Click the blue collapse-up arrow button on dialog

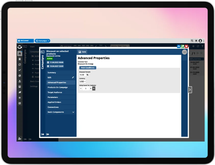[x=179, y=46]
